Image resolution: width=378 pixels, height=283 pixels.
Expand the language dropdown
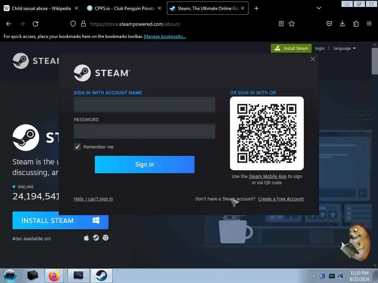tap(344, 48)
